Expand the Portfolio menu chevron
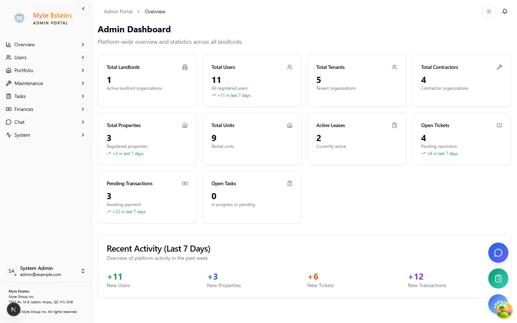This screenshot has height=323, width=517. 83,70
